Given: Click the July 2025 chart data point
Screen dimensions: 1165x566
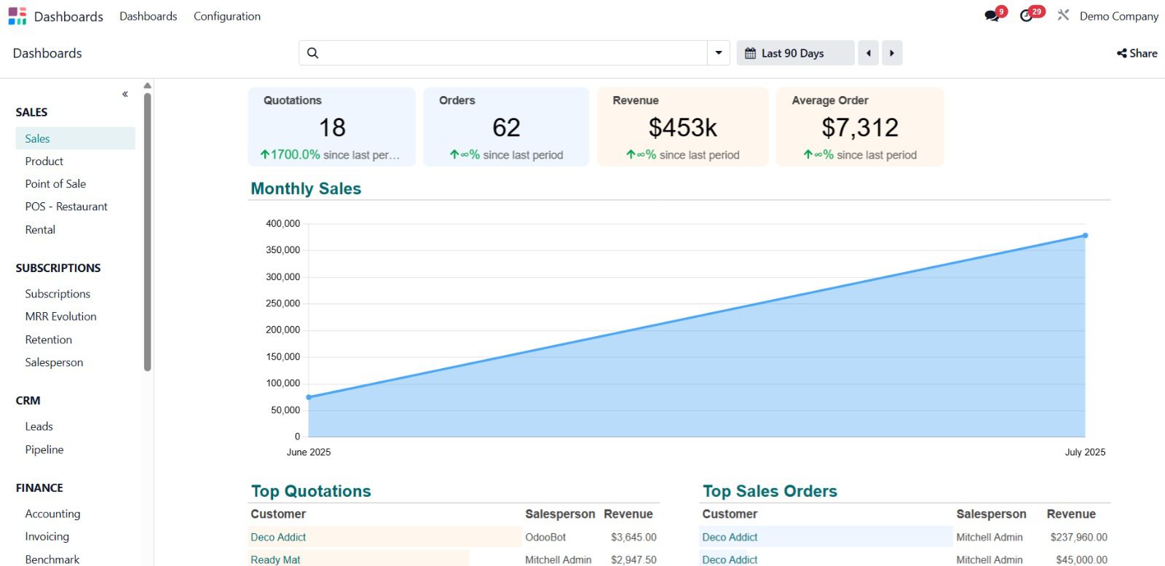Looking at the screenshot, I should click(x=1085, y=236).
